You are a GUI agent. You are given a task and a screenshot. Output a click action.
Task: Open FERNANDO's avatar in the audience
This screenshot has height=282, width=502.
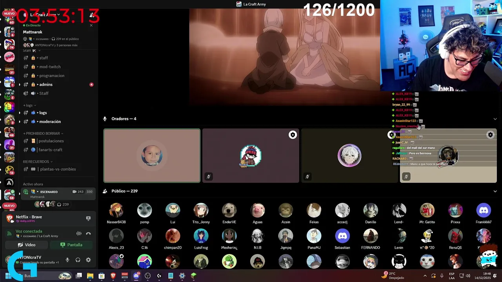371,236
